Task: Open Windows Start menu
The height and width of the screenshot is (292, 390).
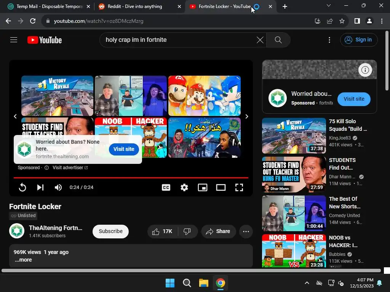Action: (x=170, y=283)
